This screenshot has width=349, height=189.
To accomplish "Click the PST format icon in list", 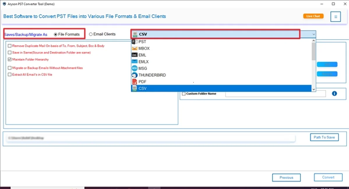I will point(134,42).
